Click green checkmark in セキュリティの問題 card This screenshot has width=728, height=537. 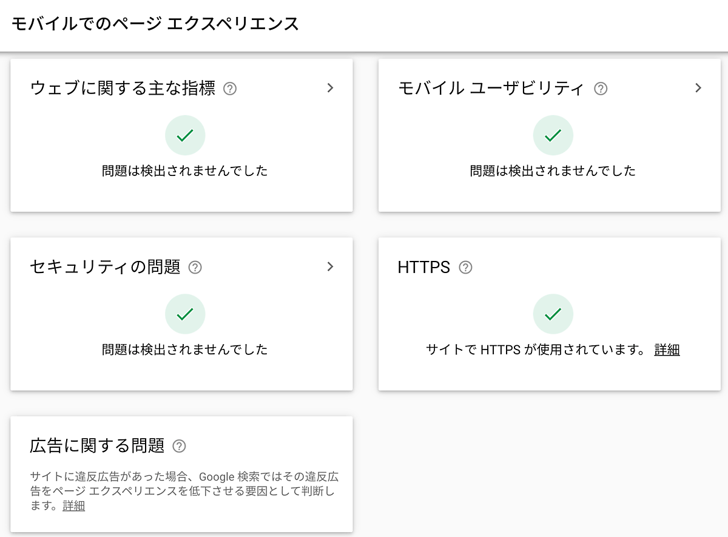185,314
